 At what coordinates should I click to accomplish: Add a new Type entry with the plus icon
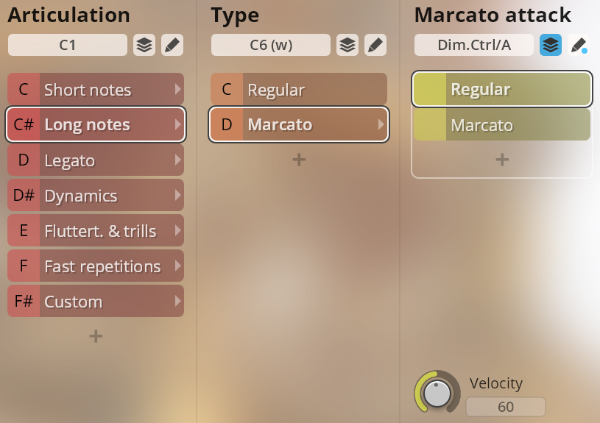click(299, 160)
